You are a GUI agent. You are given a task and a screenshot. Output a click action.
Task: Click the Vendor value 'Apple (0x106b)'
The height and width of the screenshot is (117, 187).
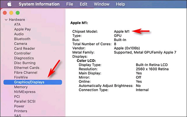[x=127, y=48]
